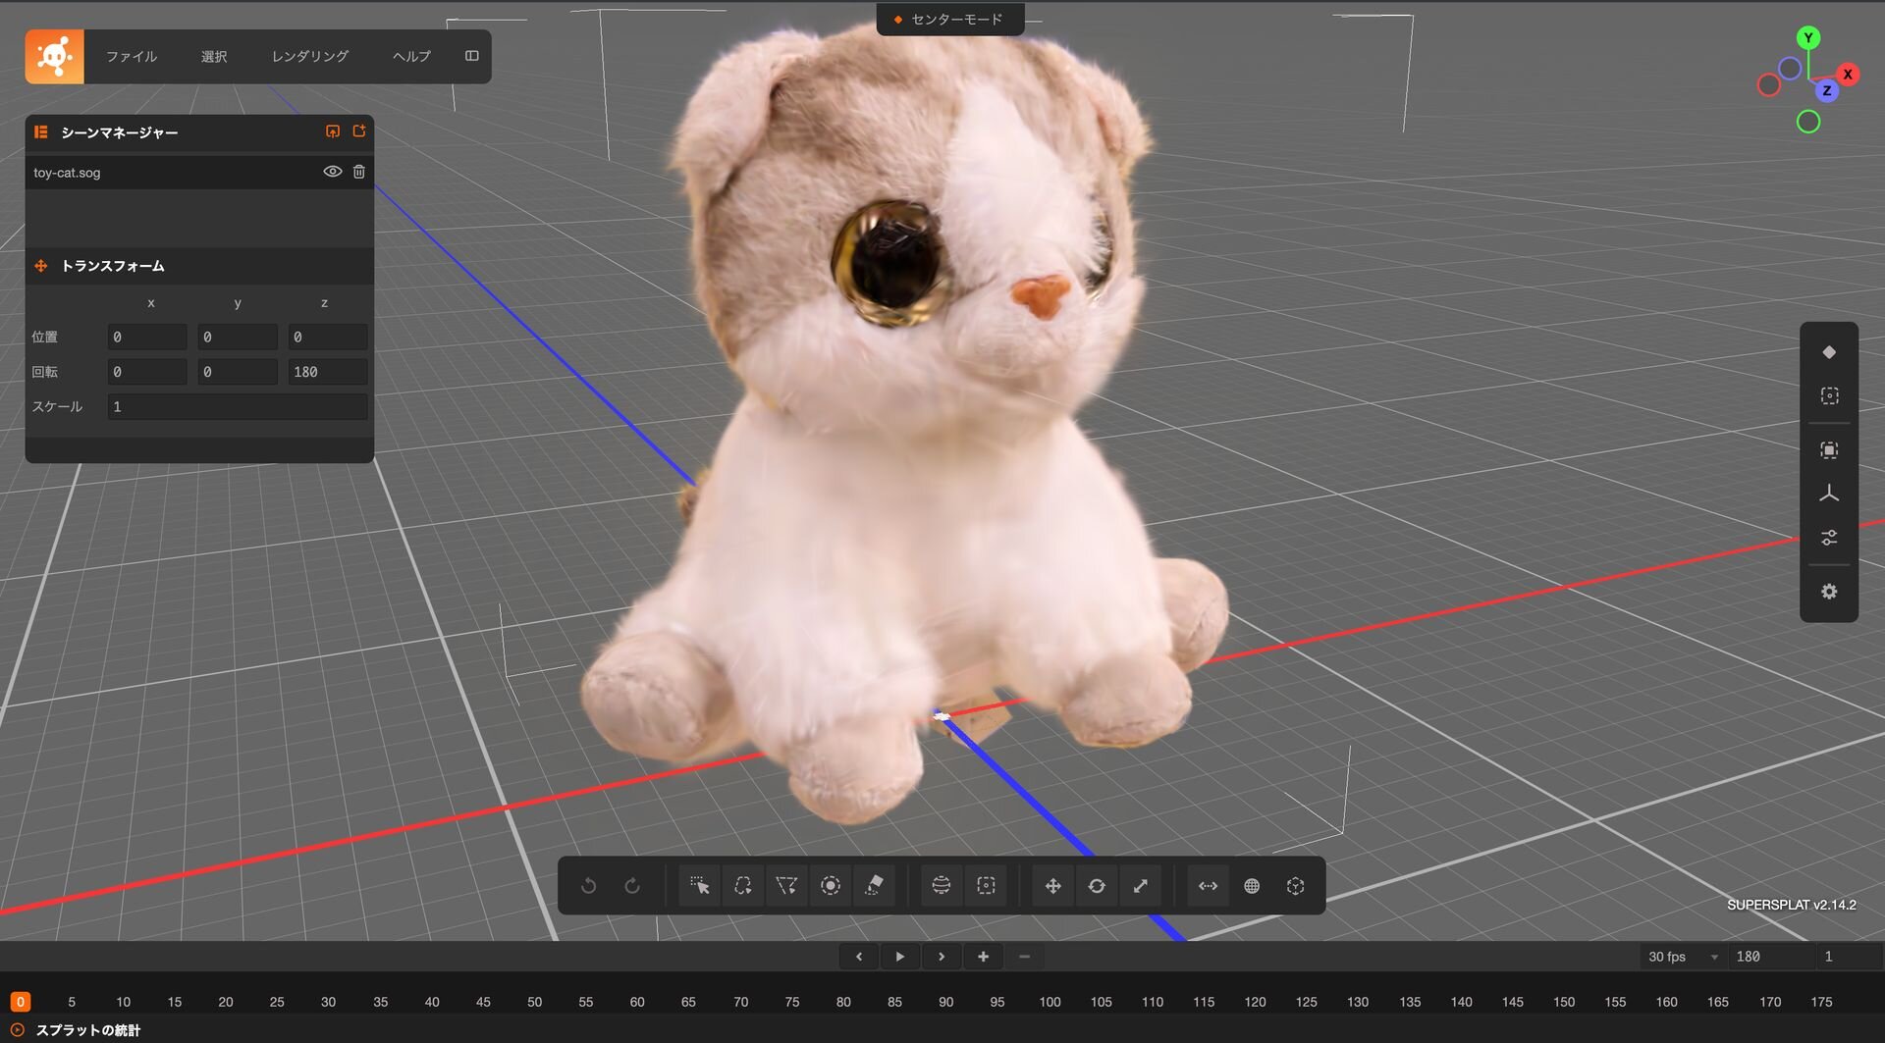Click the undo arrow in bottom toolbar
Screen dimensions: 1885x1043
pyautogui.click(x=589, y=886)
